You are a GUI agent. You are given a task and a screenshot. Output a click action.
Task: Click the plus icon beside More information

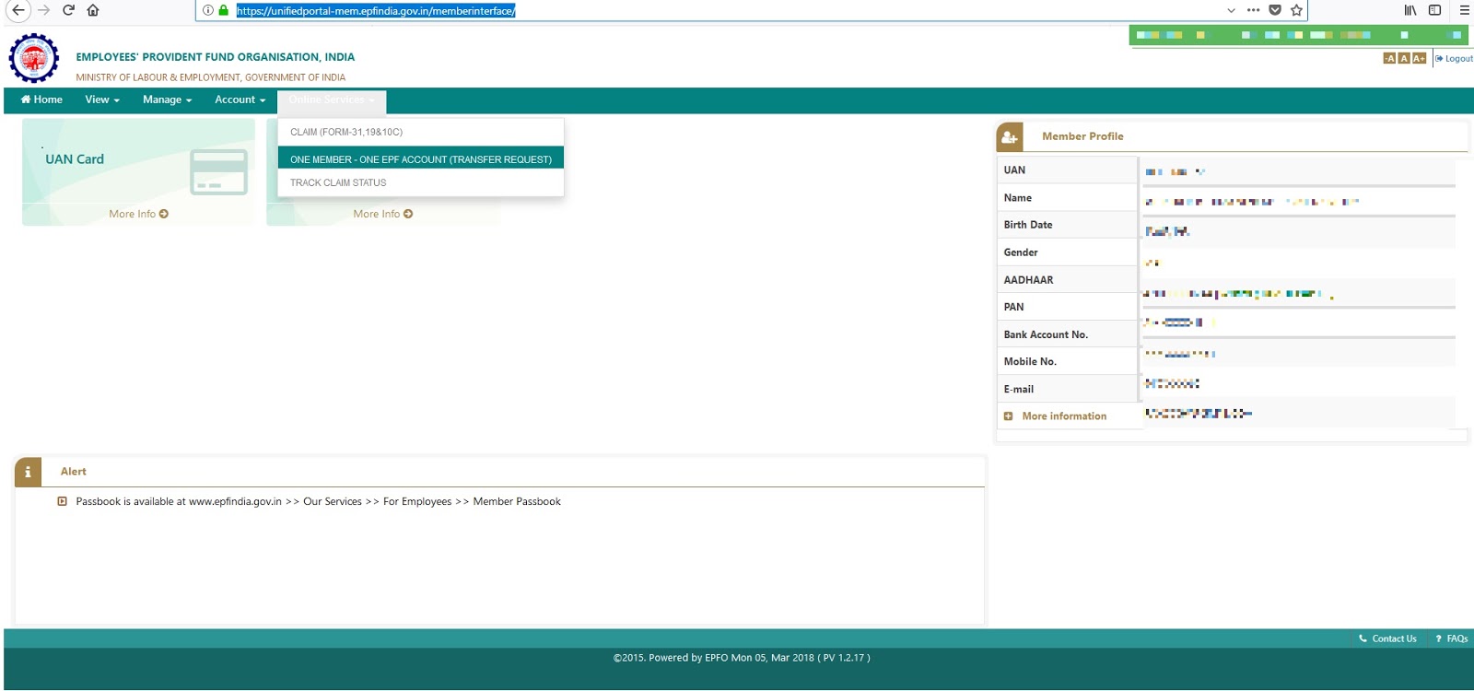(1008, 416)
